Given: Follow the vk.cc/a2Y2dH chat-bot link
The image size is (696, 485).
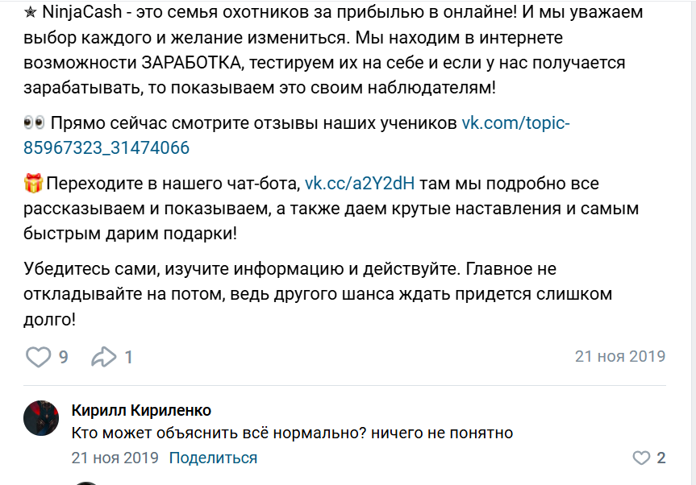Looking at the screenshot, I should click(359, 184).
